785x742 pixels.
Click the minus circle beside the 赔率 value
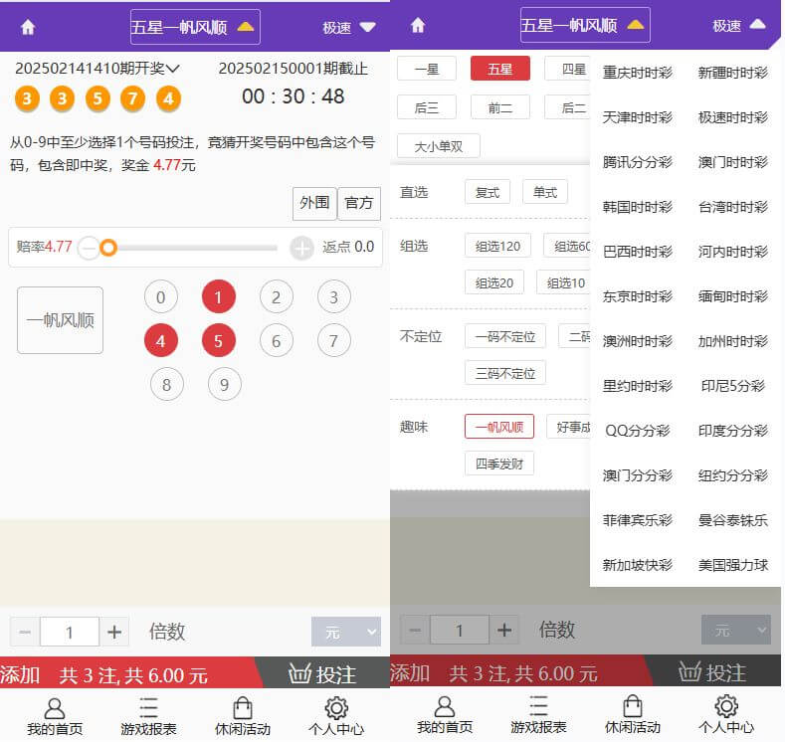[x=89, y=248]
